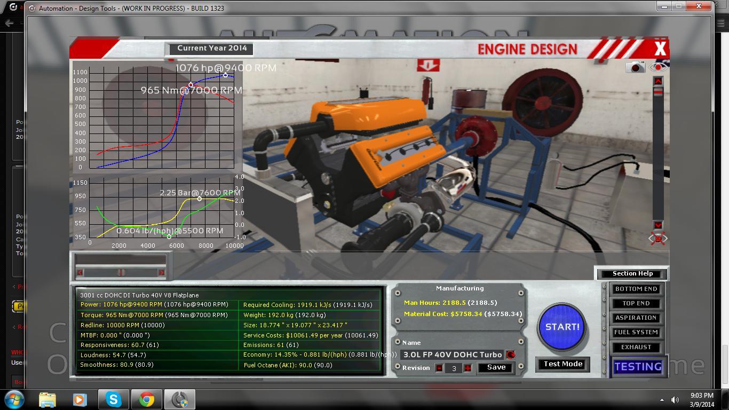The image size is (729, 410).
Task: Click the Smoothness 80.9 stat
Action: click(117, 365)
